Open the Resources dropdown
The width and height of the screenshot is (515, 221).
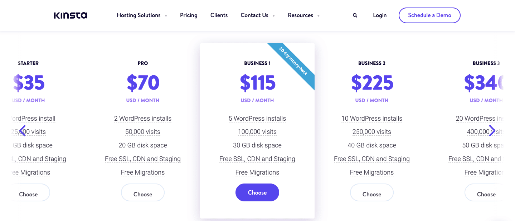(x=303, y=15)
